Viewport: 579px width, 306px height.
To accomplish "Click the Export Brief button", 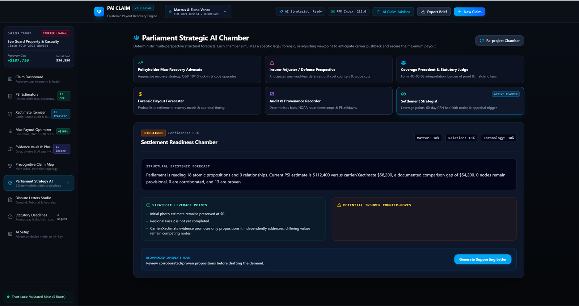I will coord(434,12).
